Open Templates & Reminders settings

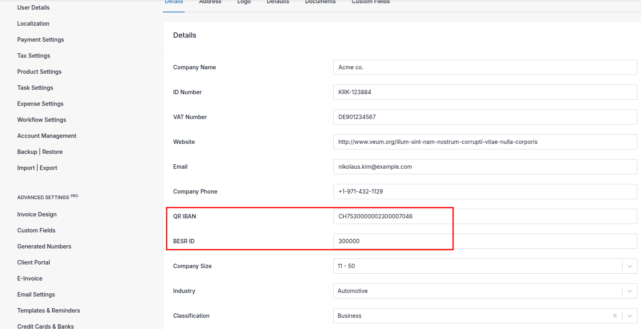coord(48,311)
